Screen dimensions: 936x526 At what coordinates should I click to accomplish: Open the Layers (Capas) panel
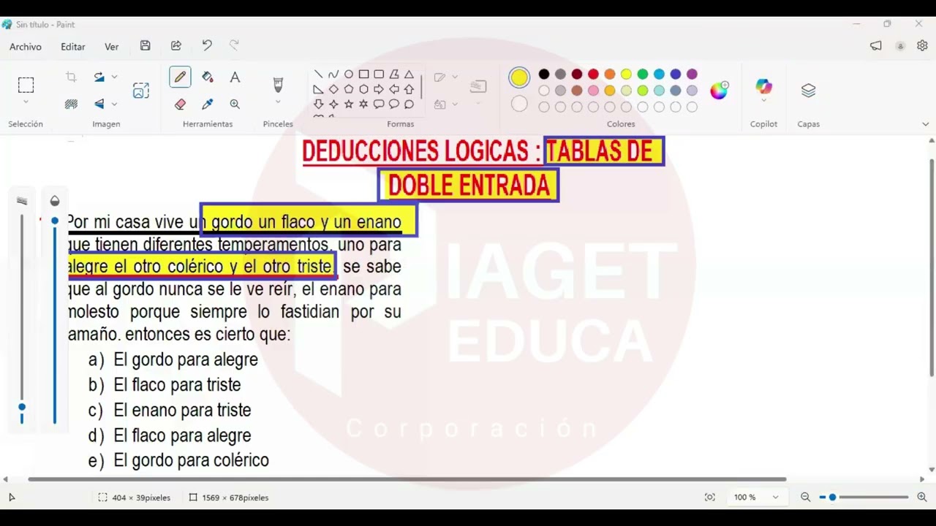(x=808, y=91)
